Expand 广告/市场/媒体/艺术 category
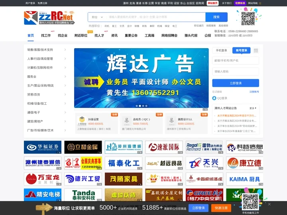This screenshot has height=215, width=287. pos(47,130)
